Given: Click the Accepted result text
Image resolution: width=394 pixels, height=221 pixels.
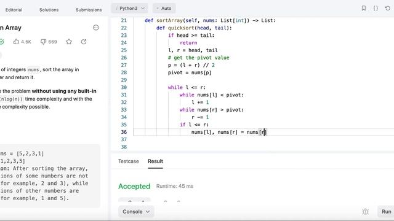Looking at the screenshot, I should point(134,186).
